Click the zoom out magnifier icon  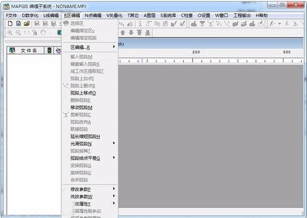coord(18,33)
